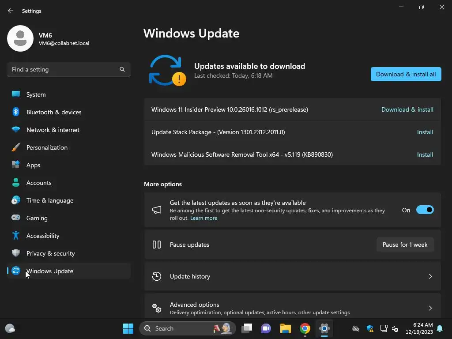
Task: Click the Windows Security tray icon
Action: point(370,328)
